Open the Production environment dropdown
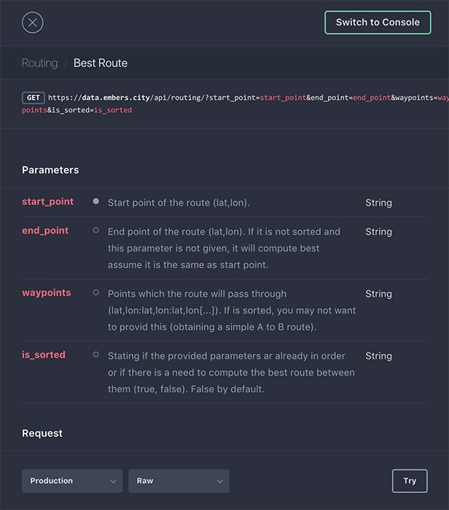 (71, 481)
